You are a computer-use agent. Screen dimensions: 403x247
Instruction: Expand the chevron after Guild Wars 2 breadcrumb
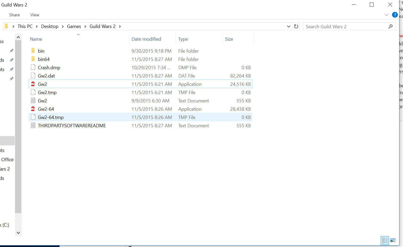point(120,26)
